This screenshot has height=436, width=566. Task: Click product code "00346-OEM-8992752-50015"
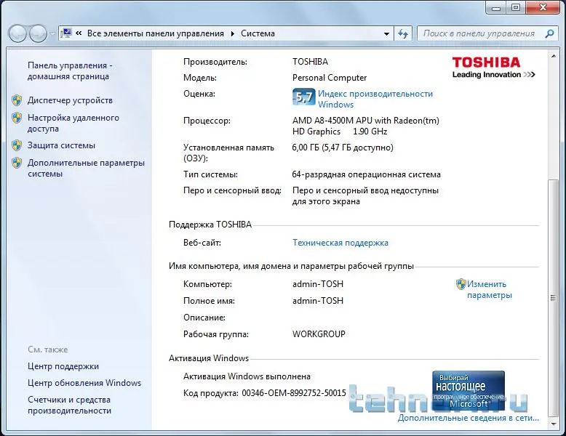tap(294, 393)
